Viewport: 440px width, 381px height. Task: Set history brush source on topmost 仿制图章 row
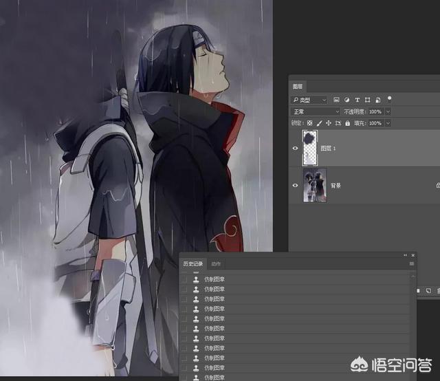click(184, 279)
